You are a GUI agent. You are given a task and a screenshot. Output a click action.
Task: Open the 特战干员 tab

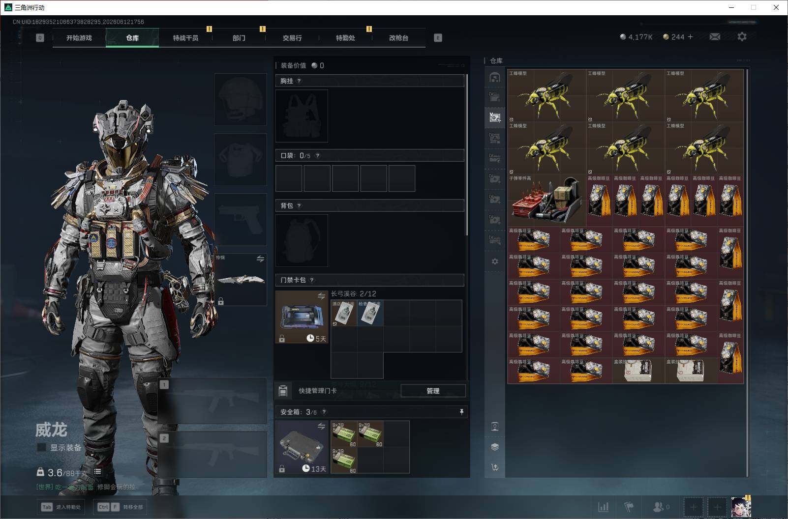[185, 38]
